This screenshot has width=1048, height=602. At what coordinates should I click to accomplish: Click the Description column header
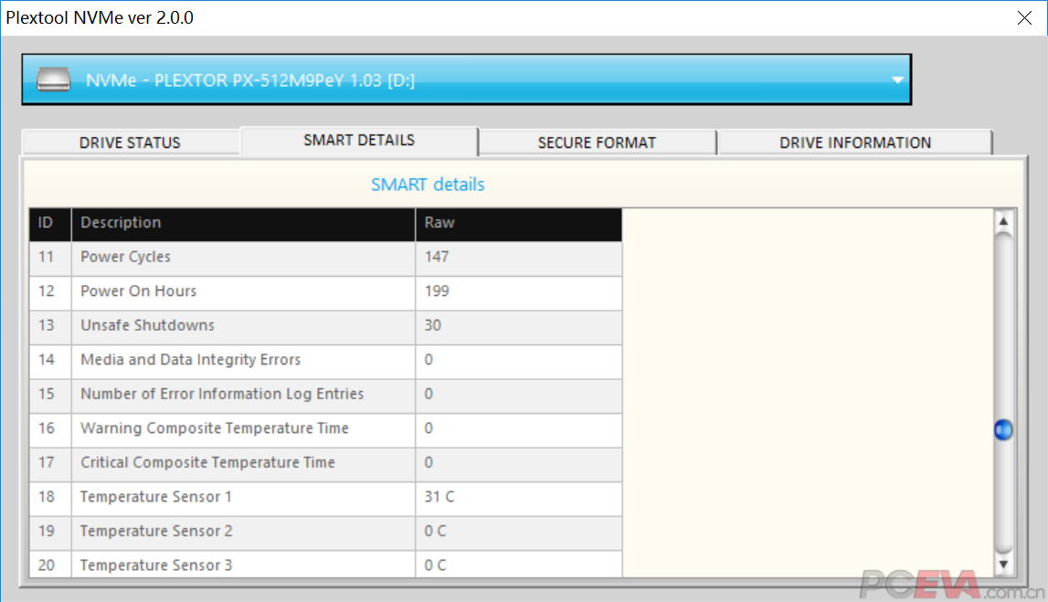pyautogui.click(x=243, y=224)
